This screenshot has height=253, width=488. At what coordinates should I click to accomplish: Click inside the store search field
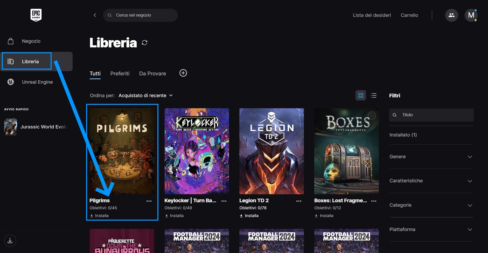click(140, 15)
